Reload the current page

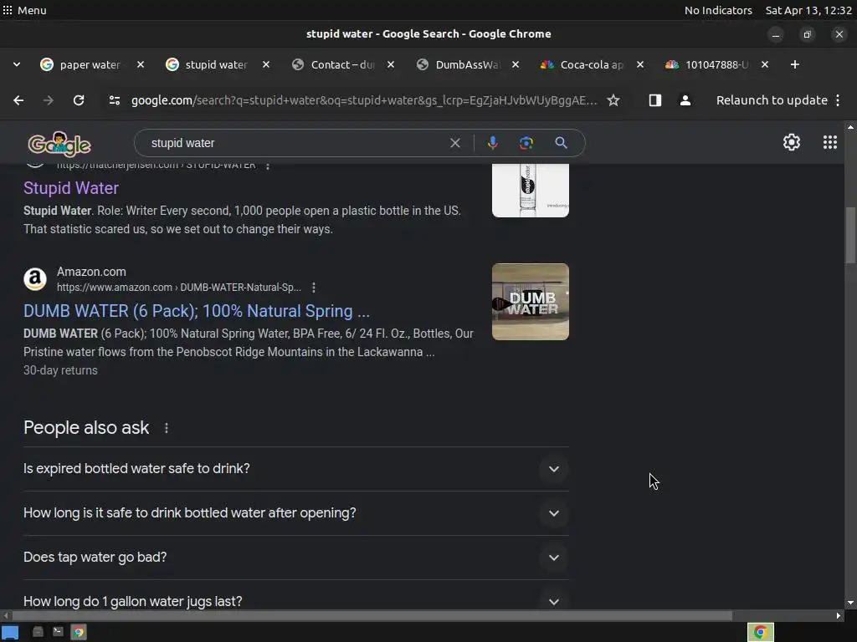[x=79, y=100]
